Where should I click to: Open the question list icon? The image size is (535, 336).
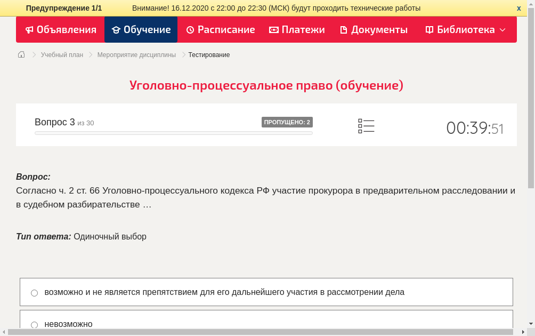pos(366,126)
